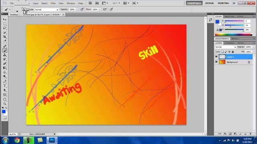
Task: Switch to the Painting workspace
Action: click(223, 3)
